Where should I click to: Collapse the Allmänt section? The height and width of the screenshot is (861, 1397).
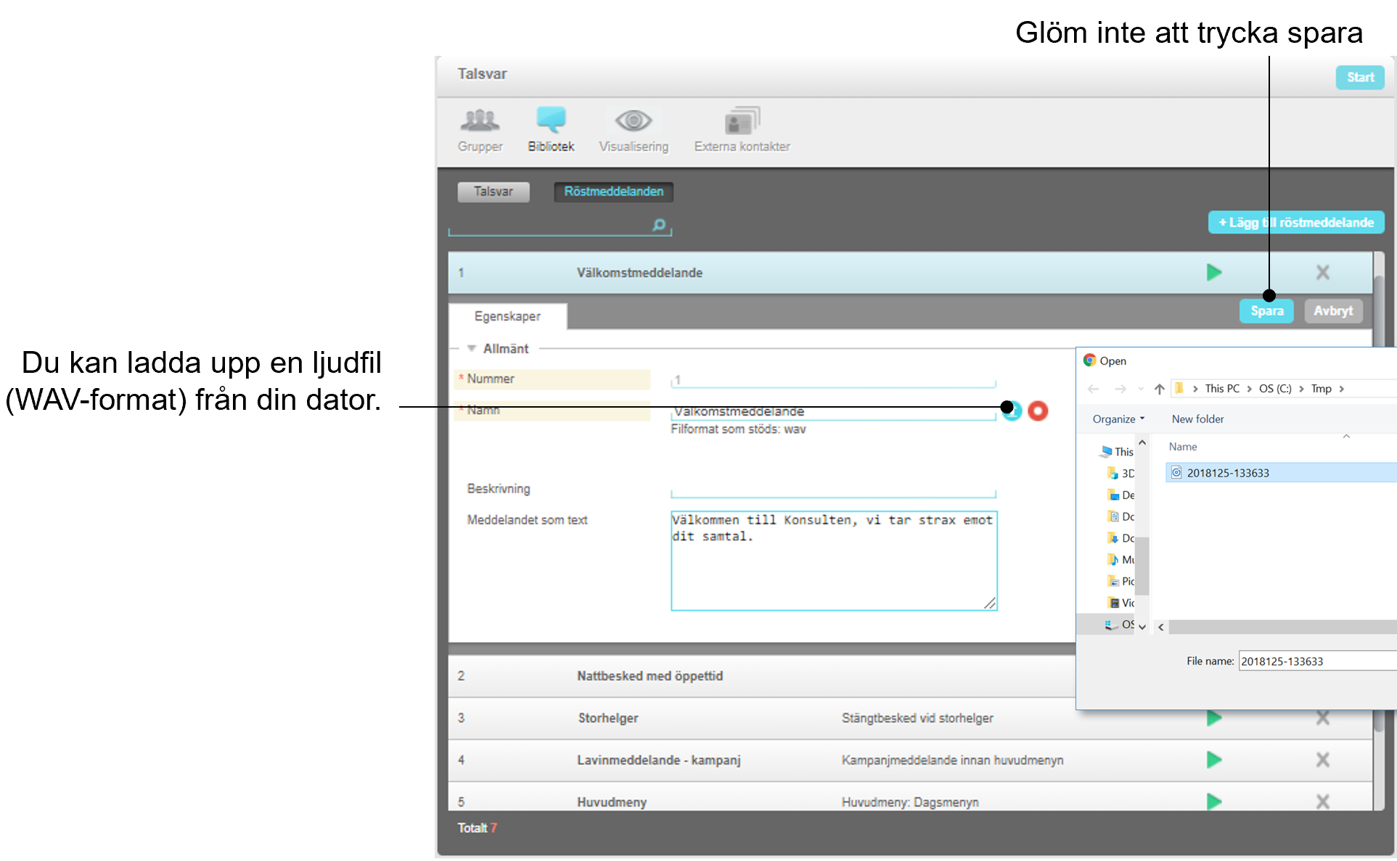pos(472,348)
